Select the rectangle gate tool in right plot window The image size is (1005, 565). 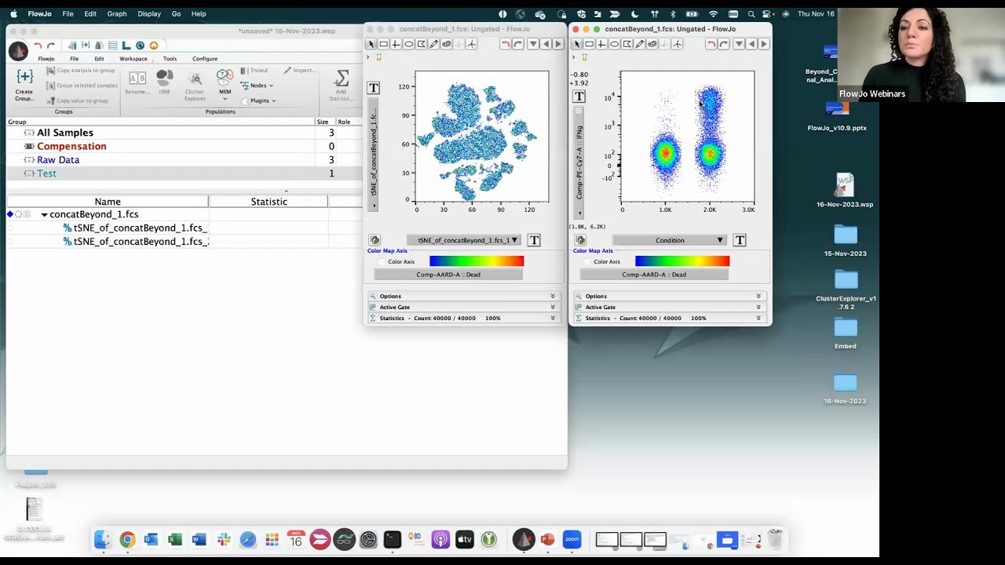tap(590, 44)
